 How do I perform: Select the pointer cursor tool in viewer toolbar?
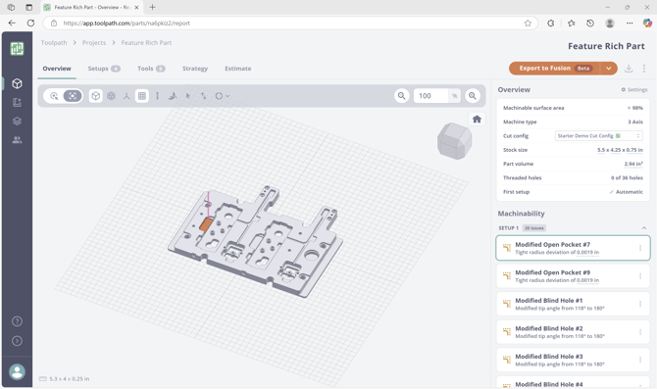tap(187, 96)
